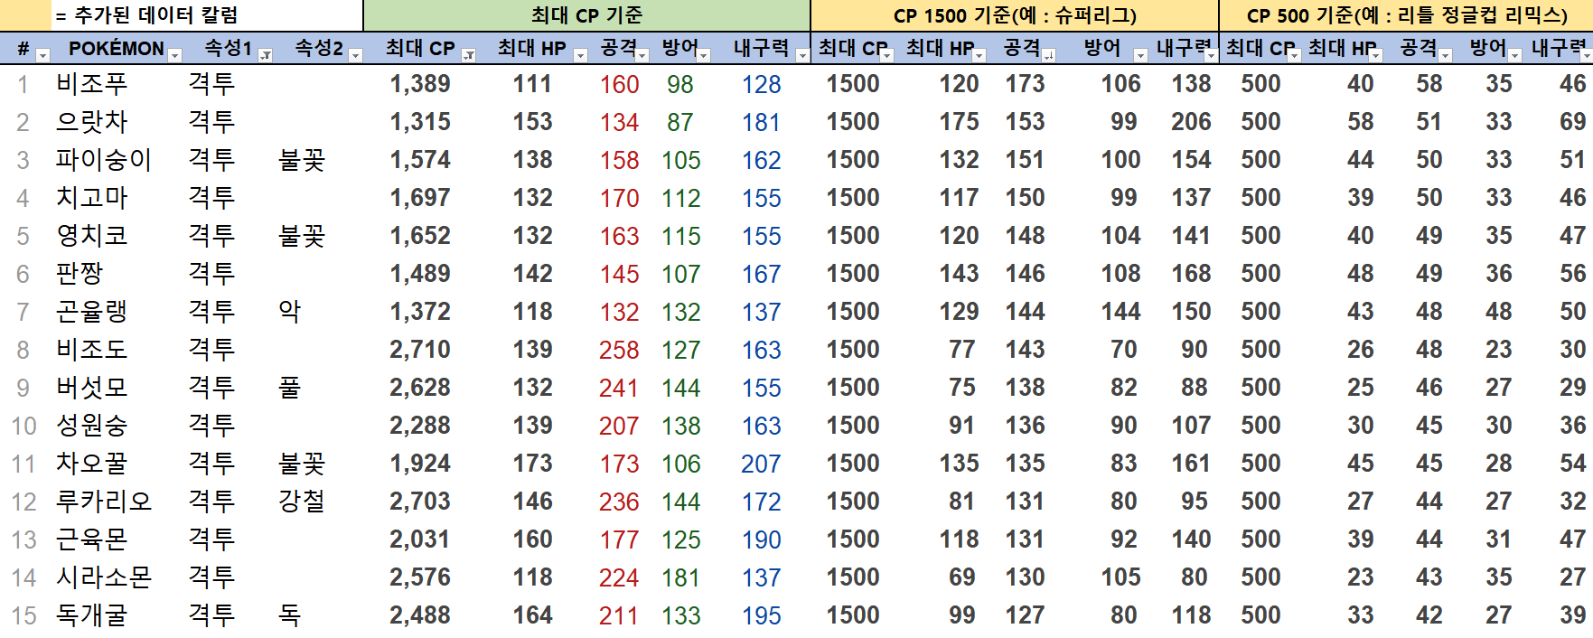
Task: Select the Pokémon name cell 으랏차
Action: pos(92,122)
